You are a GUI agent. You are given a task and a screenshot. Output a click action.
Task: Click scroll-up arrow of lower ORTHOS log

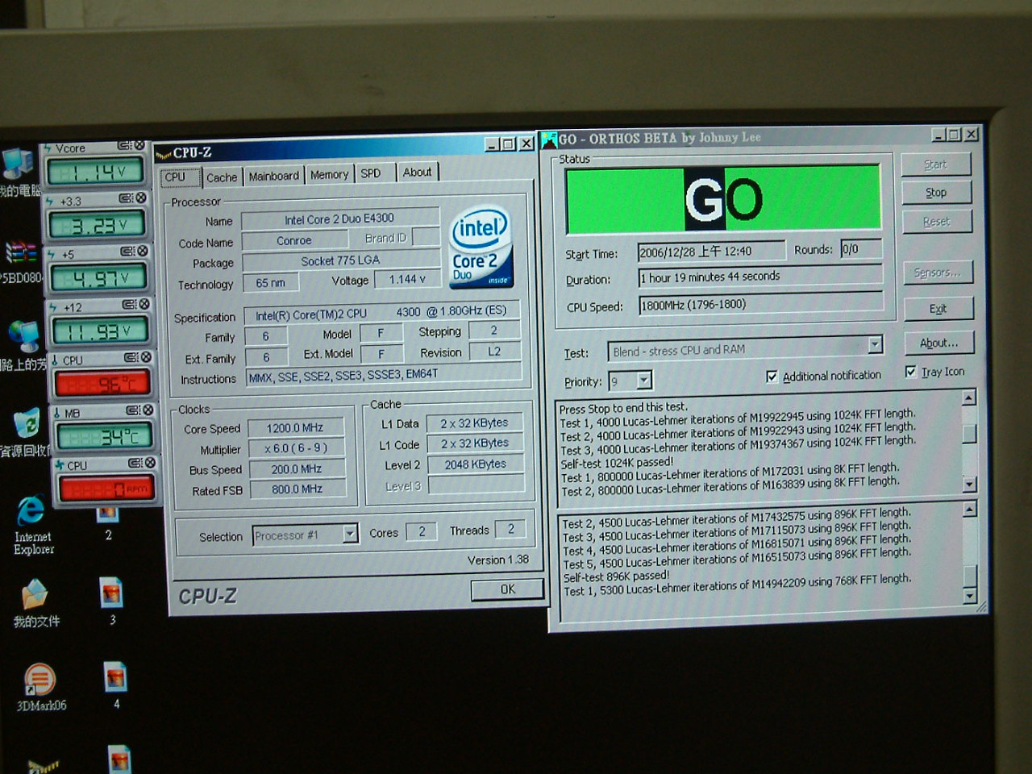970,509
